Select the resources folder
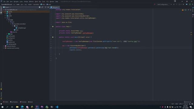The height and width of the screenshot is (109, 194). point(14,32)
